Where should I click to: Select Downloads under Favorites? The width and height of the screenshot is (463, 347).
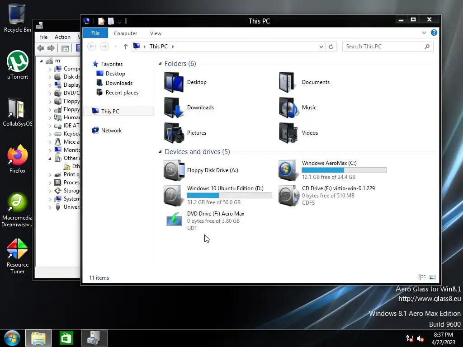[x=119, y=83]
